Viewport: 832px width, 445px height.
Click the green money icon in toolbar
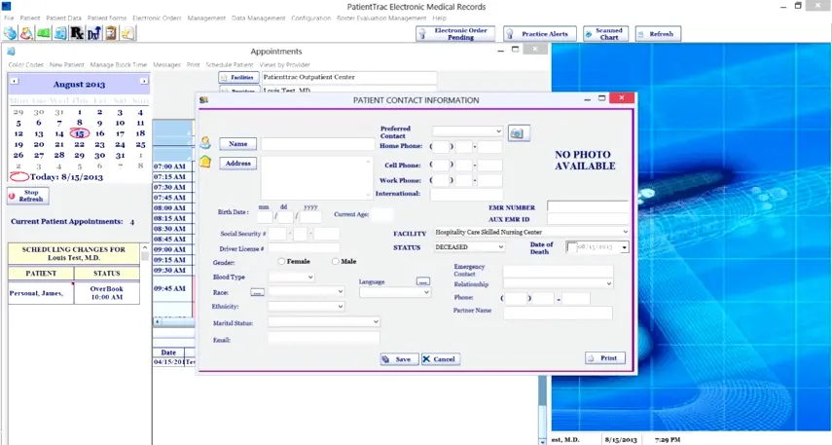point(44,33)
